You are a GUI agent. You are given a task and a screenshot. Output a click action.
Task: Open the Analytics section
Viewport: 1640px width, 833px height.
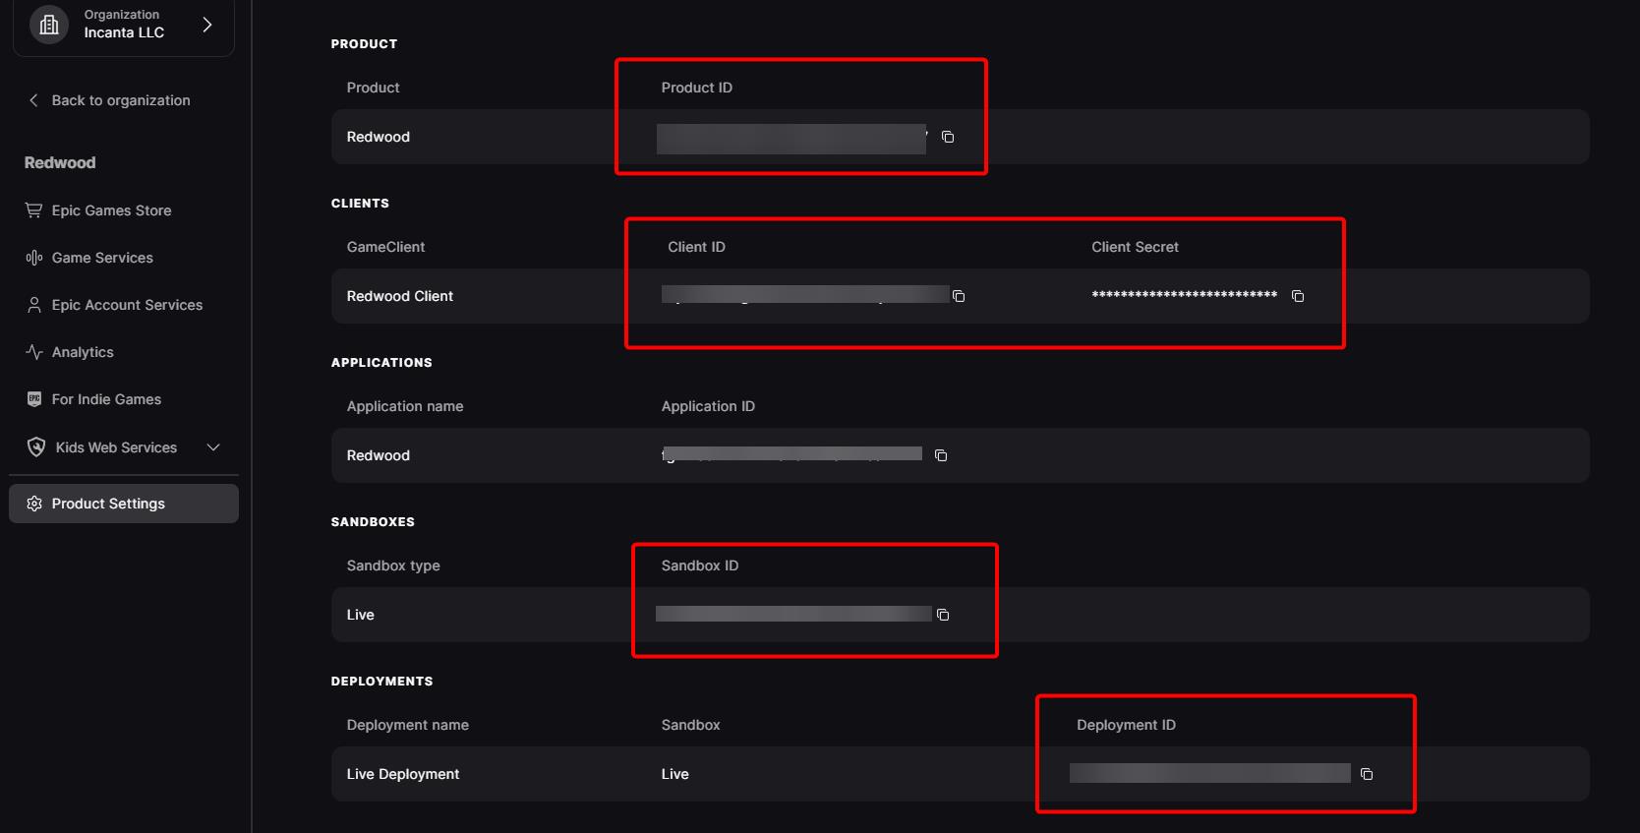[x=83, y=351]
